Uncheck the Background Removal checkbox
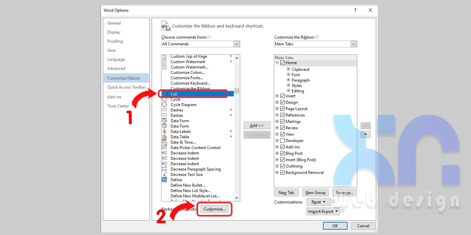The height and width of the screenshot is (235, 471). (283, 173)
